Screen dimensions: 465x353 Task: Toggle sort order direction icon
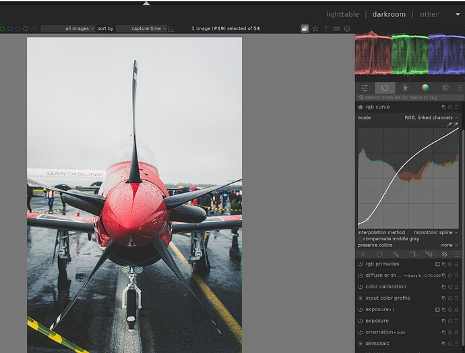pos(171,29)
